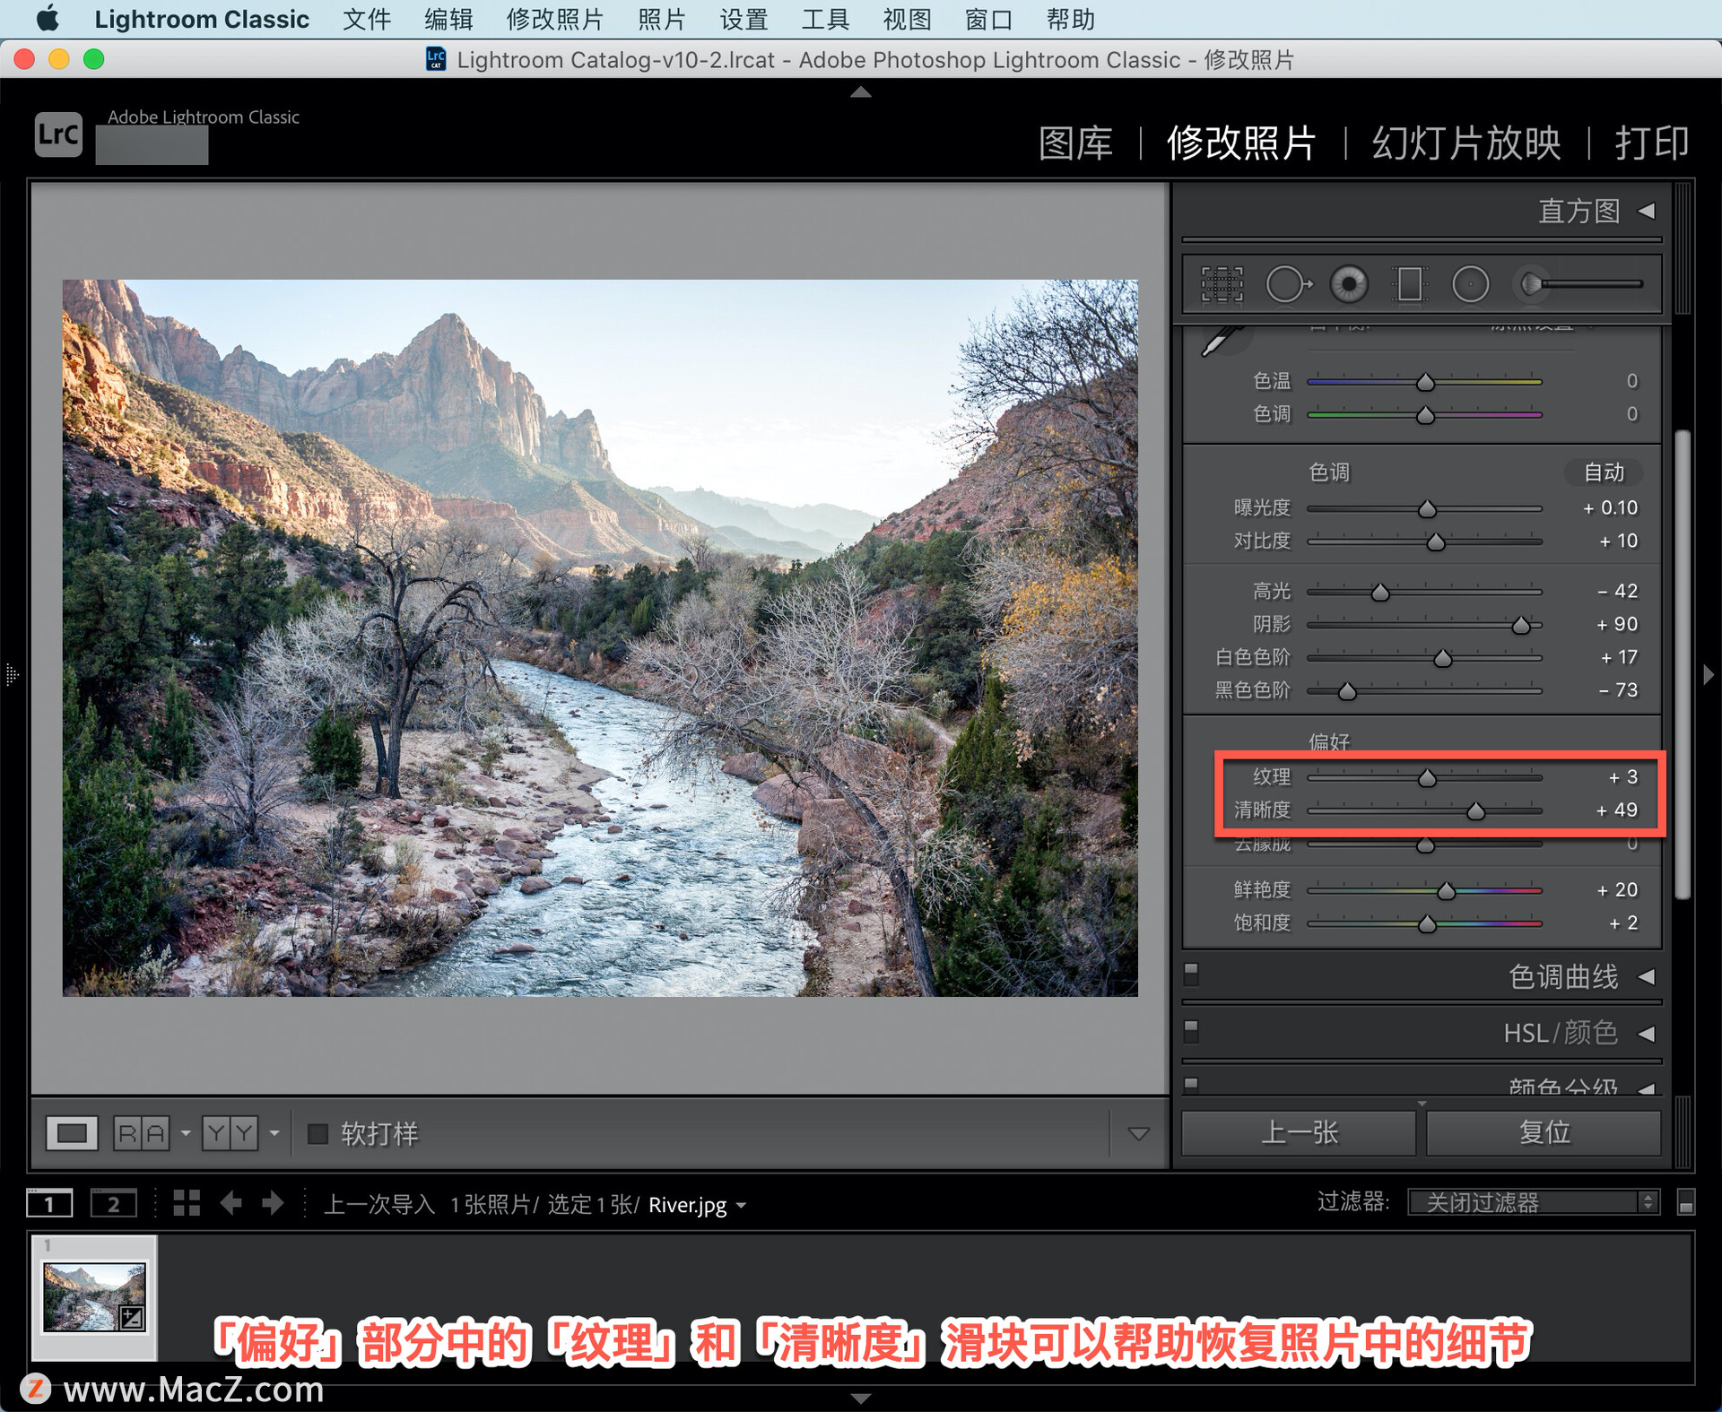Show the left panel group handle
Image resolution: width=1722 pixels, height=1412 pixels.
pyautogui.click(x=12, y=674)
